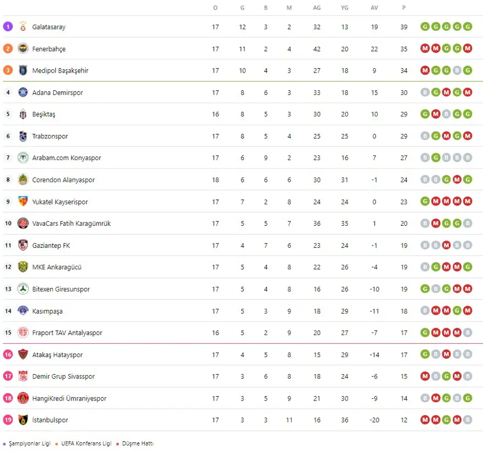Click Fenerbahçe's first red M form badge
Viewport: 483px width, 451px height.
pos(425,49)
